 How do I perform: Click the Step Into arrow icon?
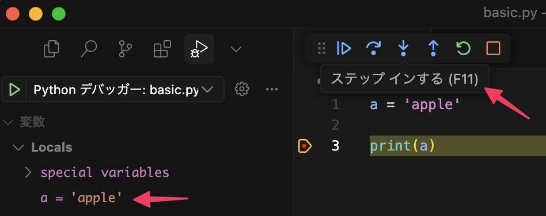pos(403,48)
